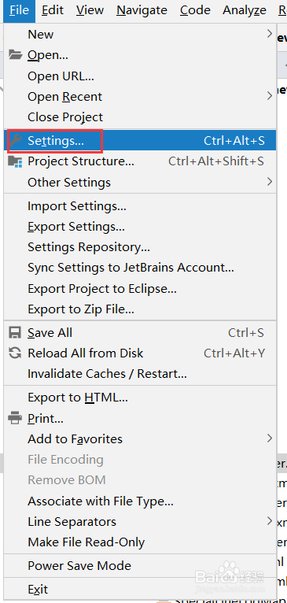Choose Export to Zip File
The height and width of the screenshot is (603, 287).
click(140, 309)
